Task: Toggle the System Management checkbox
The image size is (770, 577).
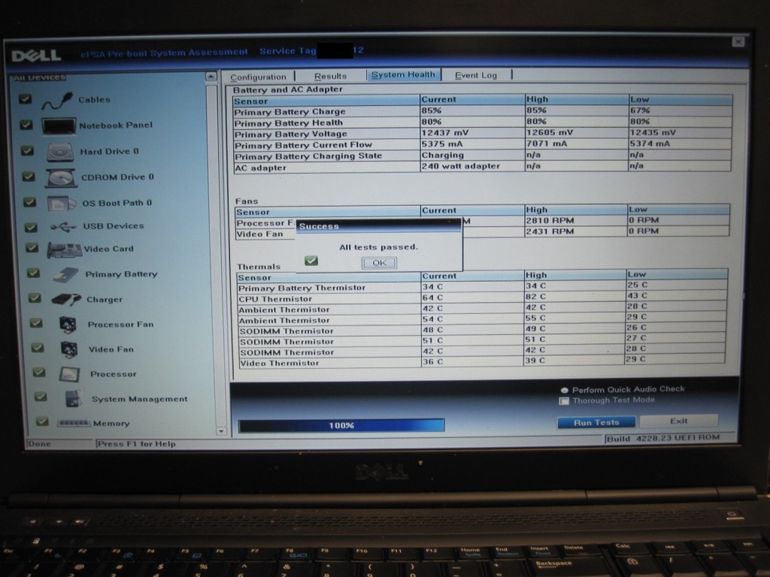Action: coord(41,397)
